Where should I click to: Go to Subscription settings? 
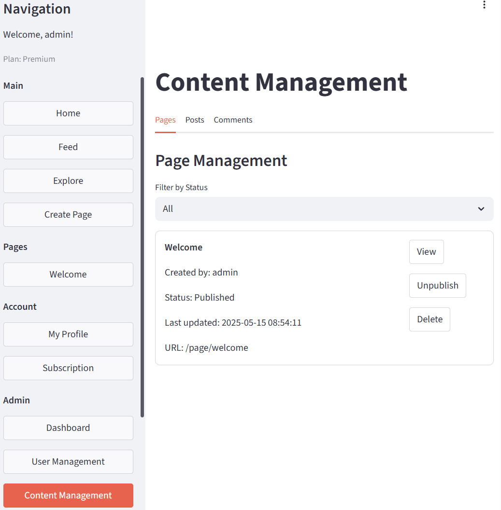[x=68, y=368]
